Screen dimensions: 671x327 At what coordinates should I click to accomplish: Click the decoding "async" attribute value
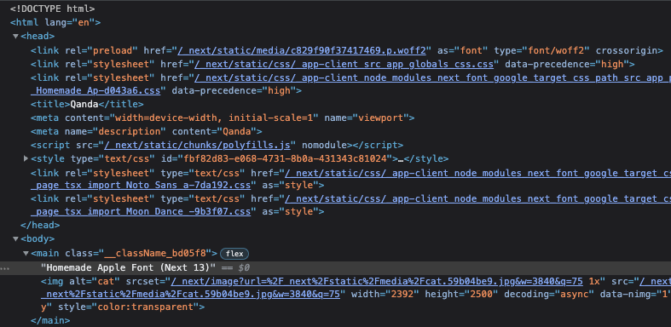click(576, 295)
